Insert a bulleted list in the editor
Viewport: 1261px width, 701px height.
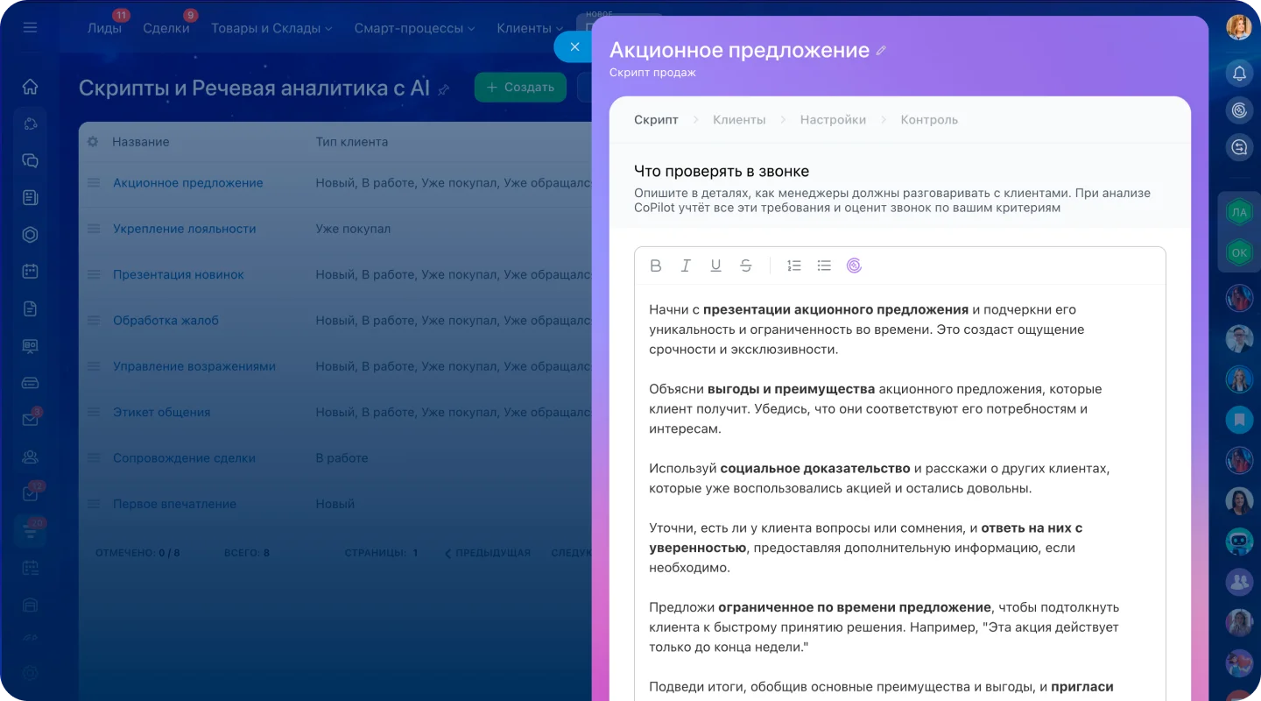[x=823, y=266]
